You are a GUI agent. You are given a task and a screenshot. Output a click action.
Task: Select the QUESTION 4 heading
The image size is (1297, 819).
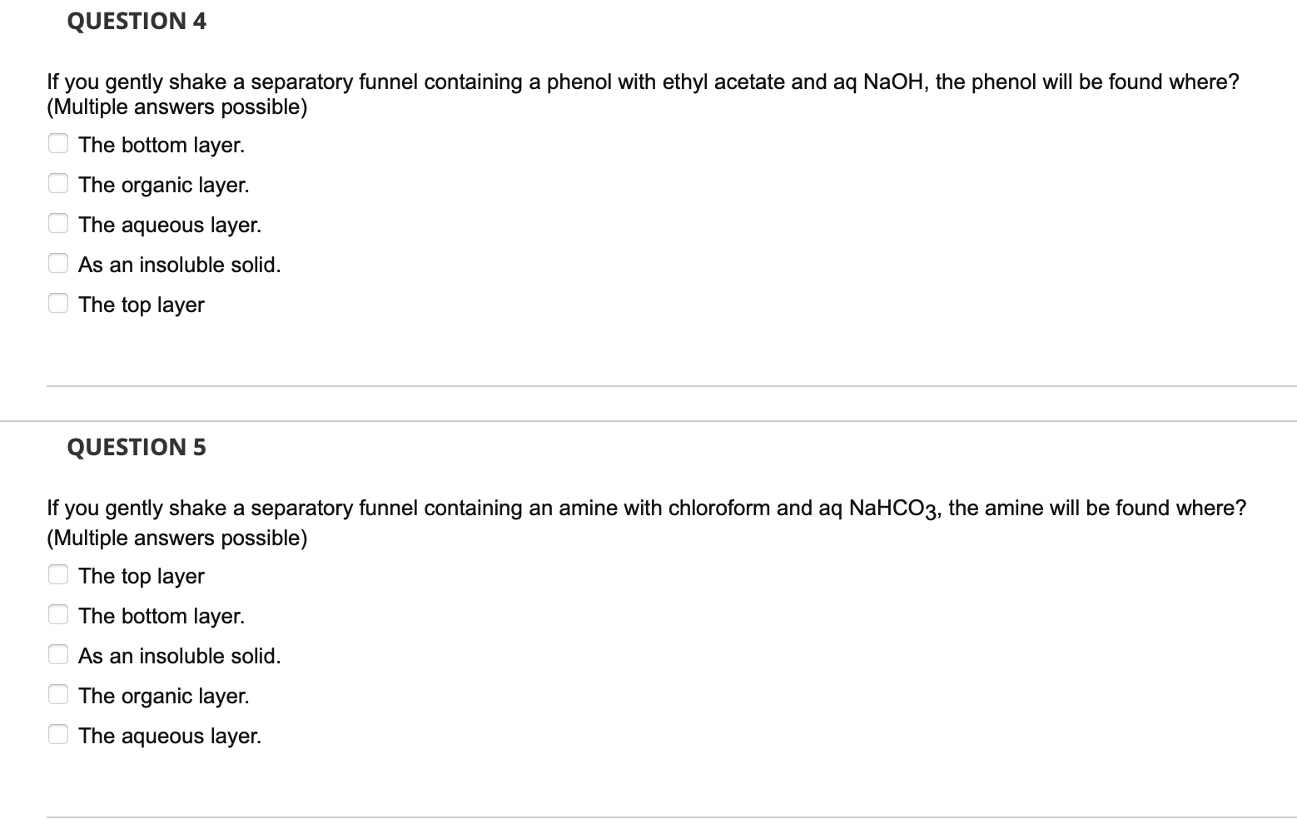point(137,22)
